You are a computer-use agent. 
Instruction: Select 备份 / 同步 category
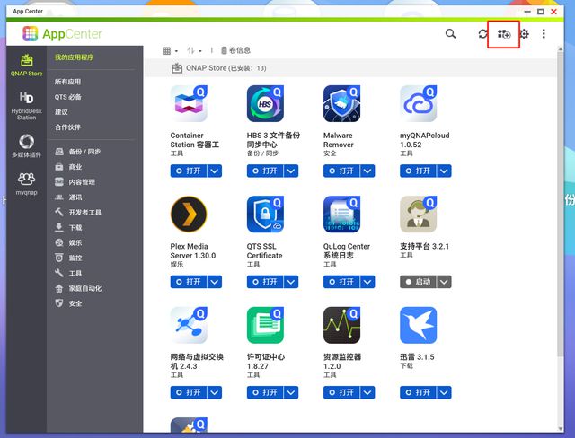point(78,152)
